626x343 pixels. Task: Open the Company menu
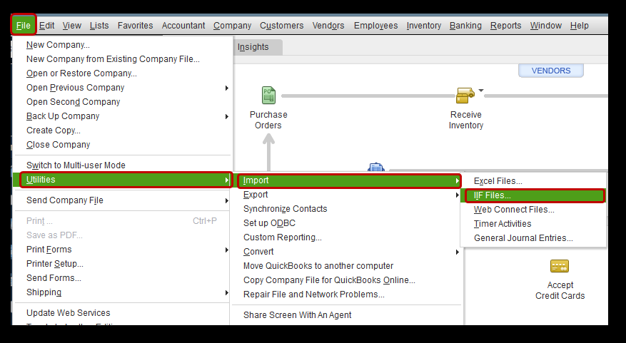(x=233, y=26)
